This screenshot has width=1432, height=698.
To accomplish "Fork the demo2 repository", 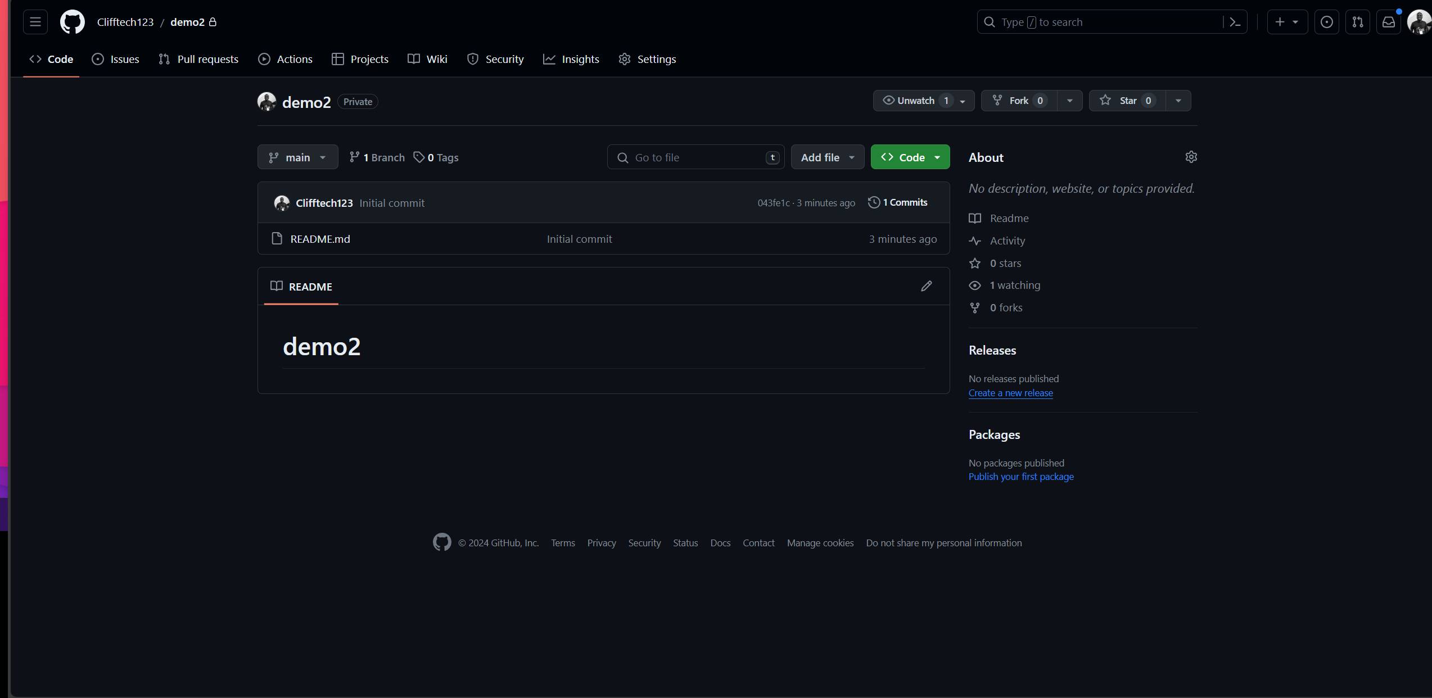I will (x=1019, y=101).
